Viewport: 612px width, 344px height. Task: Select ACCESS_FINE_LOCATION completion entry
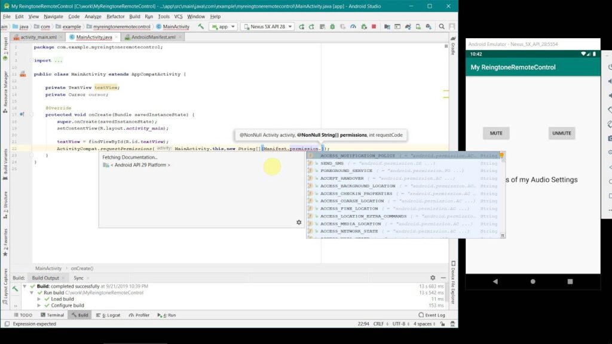pyautogui.click(x=404, y=208)
